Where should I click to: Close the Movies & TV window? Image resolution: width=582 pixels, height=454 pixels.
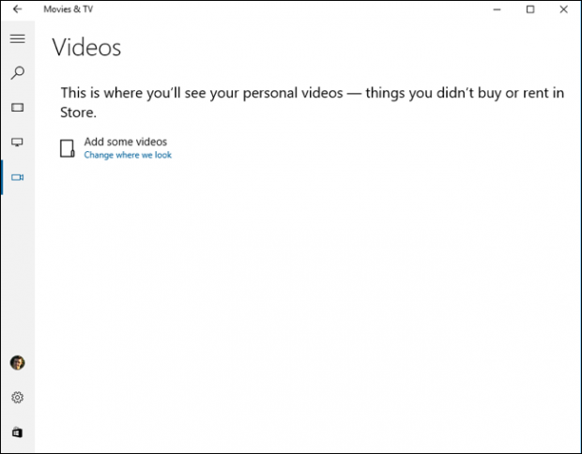[564, 9]
